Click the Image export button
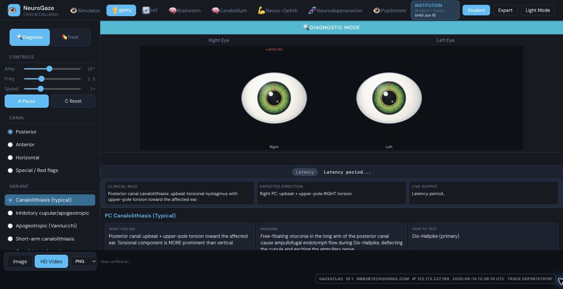The image size is (563, 289). tap(20, 261)
